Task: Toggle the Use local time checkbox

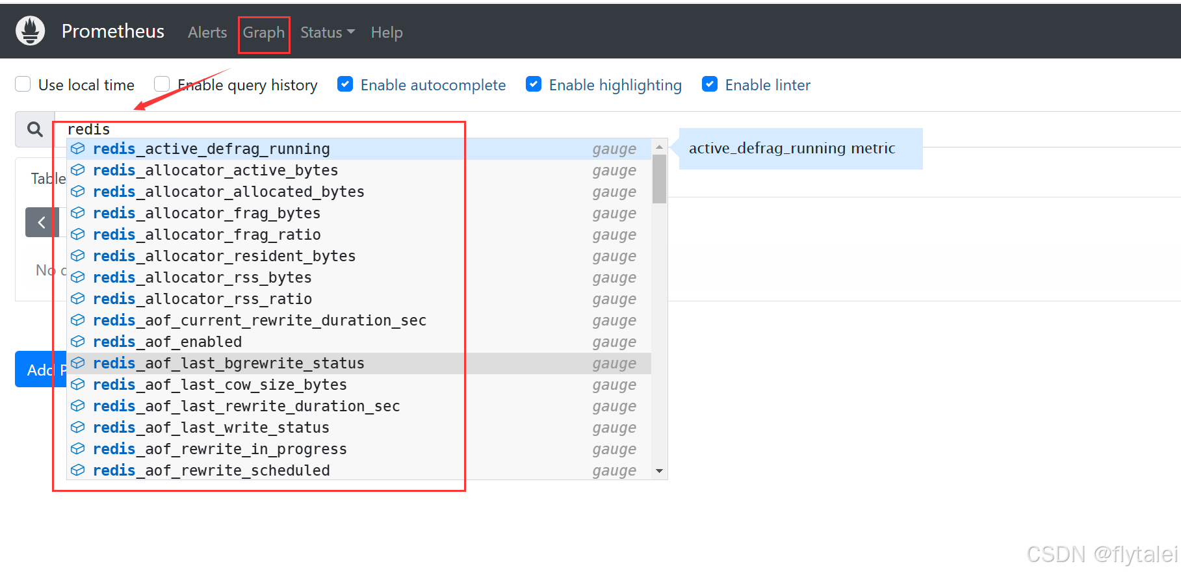Action: [x=23, y=84]
